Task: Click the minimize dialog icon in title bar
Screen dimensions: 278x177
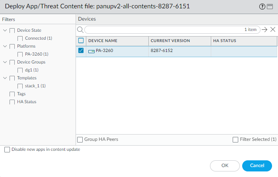Action: click(270, 7)
